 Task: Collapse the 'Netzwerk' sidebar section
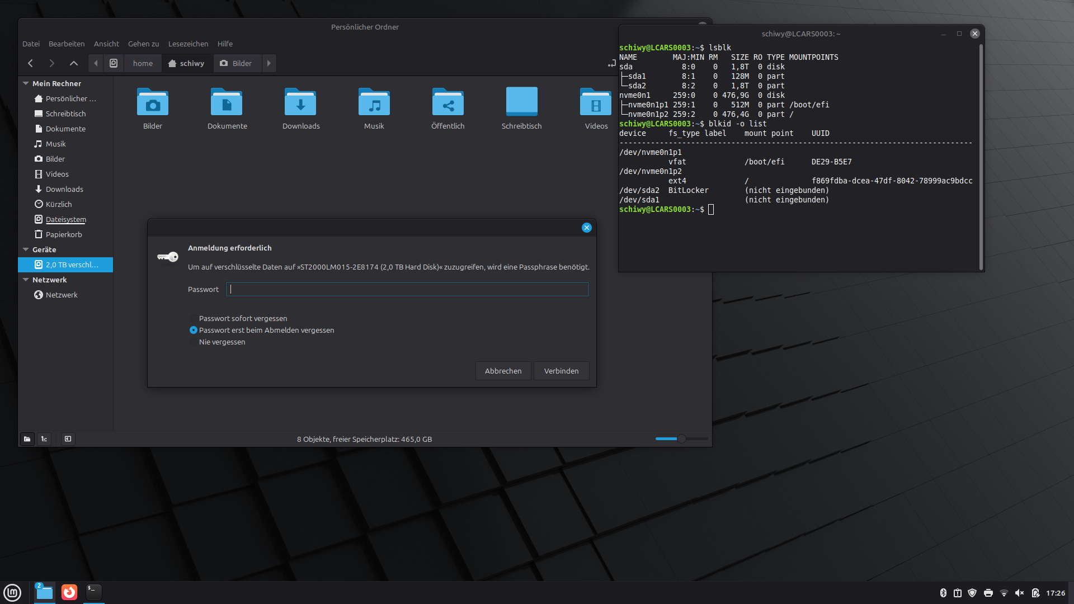point(26,280)
